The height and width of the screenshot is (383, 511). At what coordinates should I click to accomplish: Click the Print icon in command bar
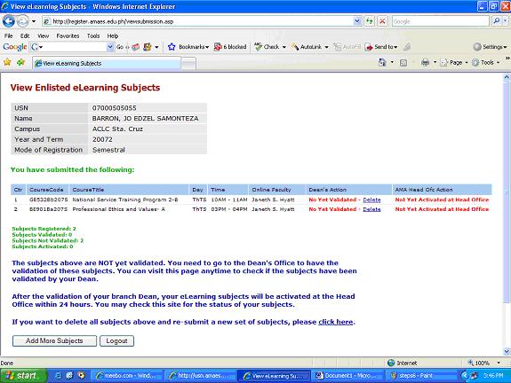point(425,62)
